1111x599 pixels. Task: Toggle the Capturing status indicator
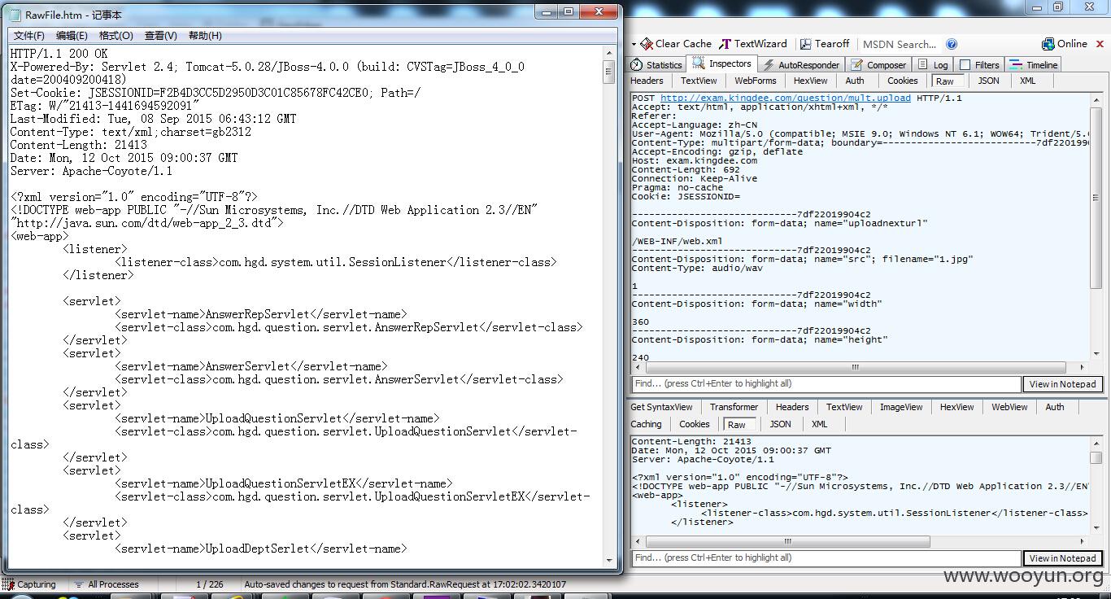click(x=29, y=584)
